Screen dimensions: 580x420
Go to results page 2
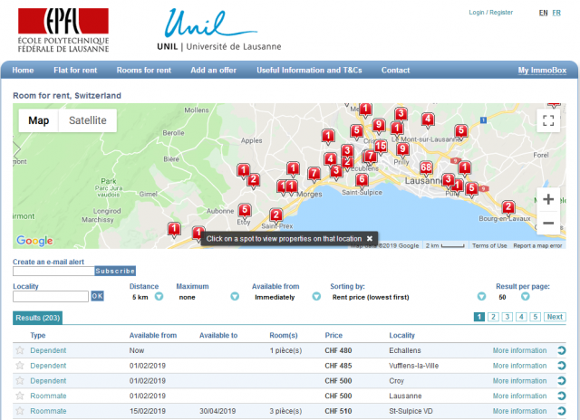click(x=493, y=317)
